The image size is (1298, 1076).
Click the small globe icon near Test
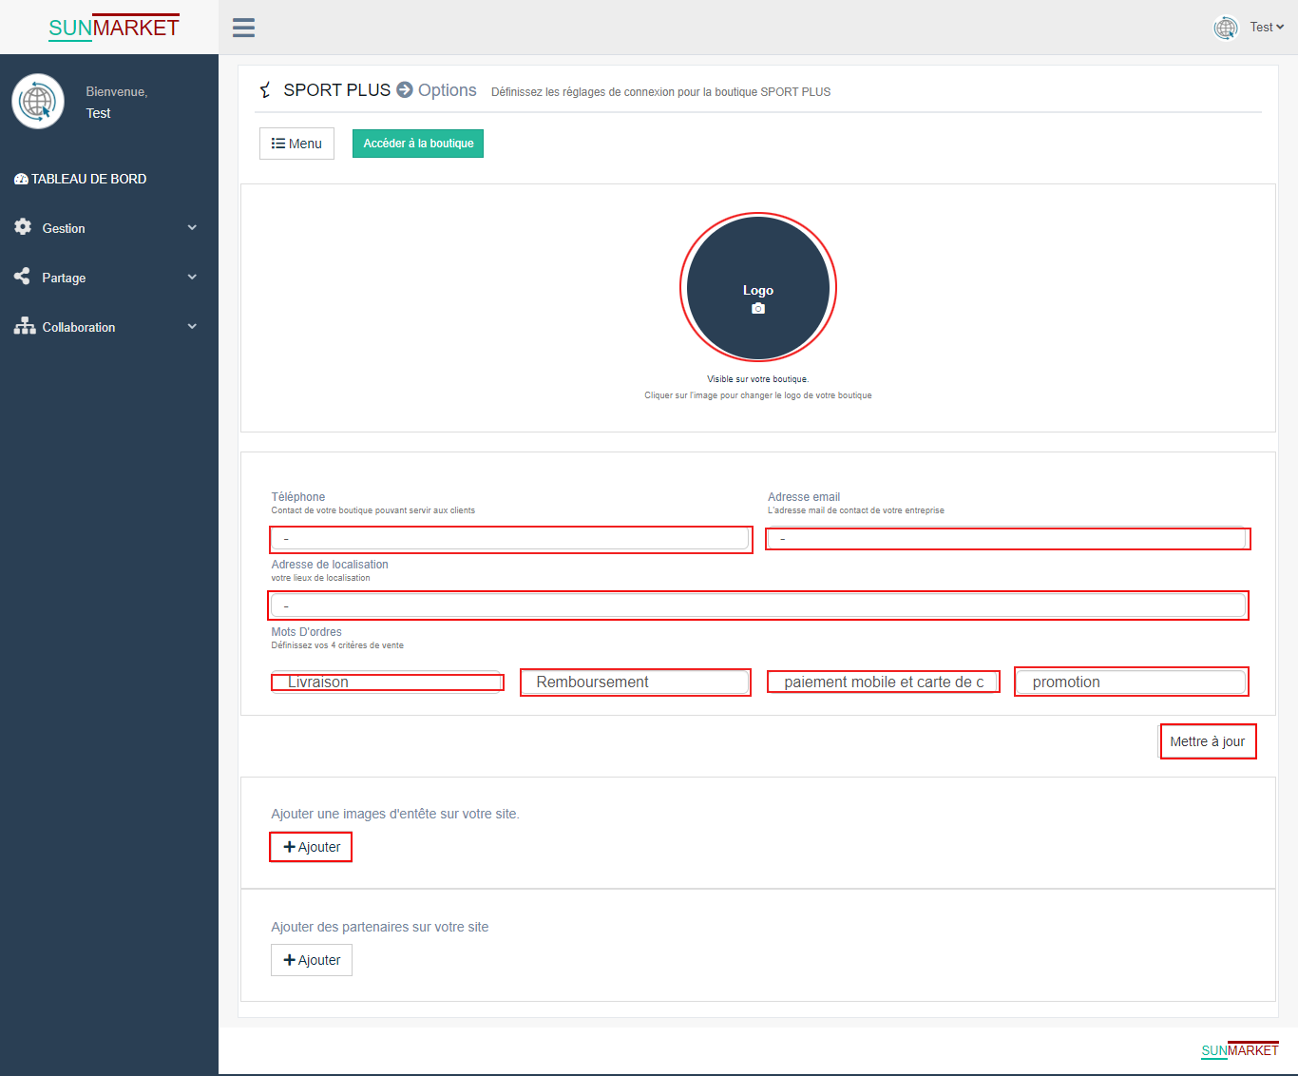point(1226,28)
